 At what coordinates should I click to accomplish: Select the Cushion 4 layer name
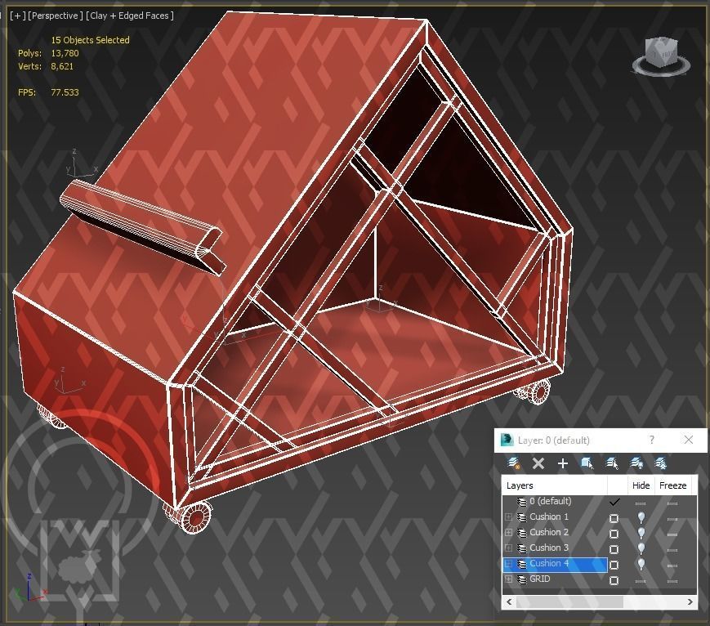549,564
